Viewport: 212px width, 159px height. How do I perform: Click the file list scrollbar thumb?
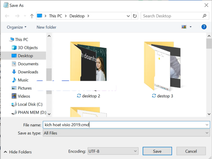(209, 43)
